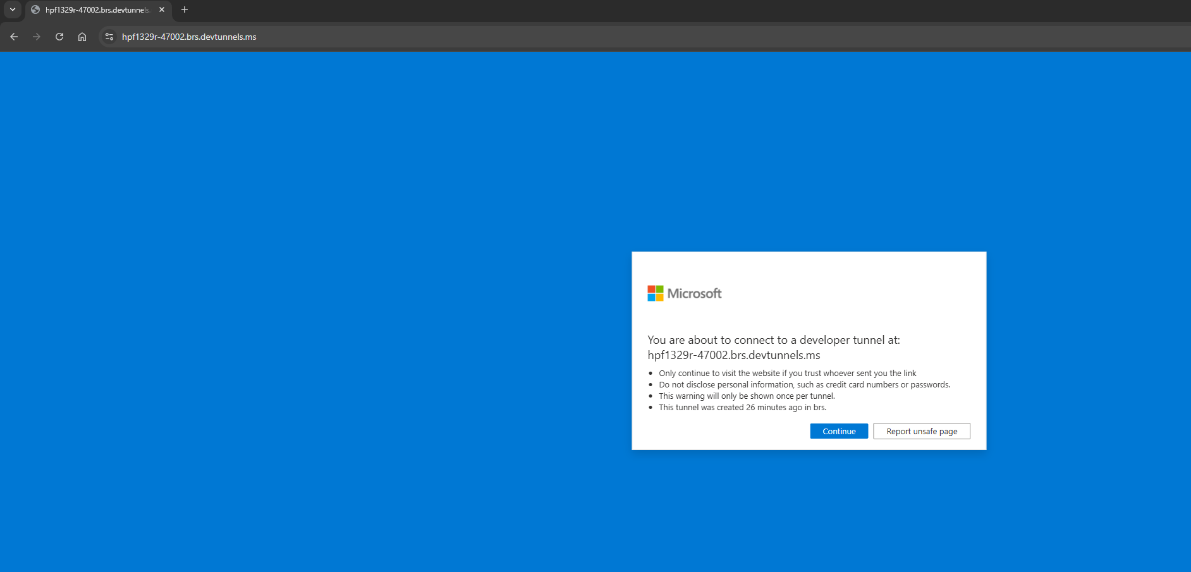This screenshot has width=1191, height=572.
Task: Click the Microsoft four-square logo
Action: (656, 293)
